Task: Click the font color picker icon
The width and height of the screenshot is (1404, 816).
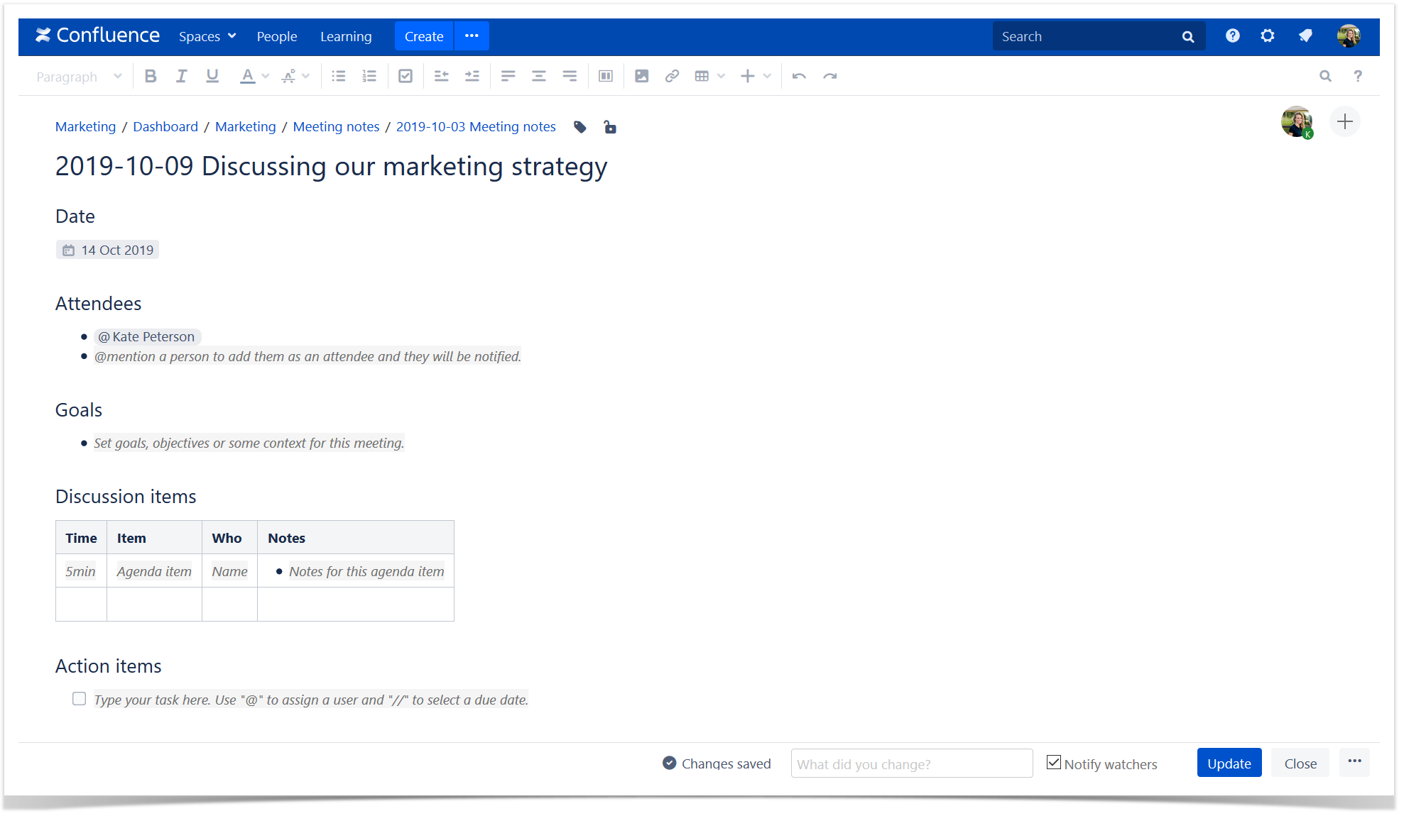Action: (x=247, y=76)
